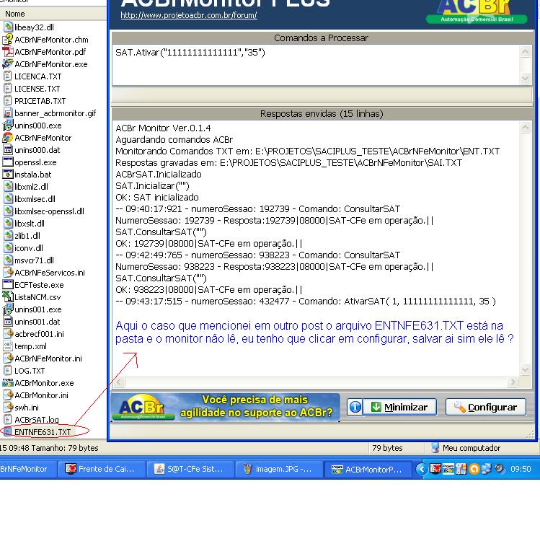
Task: Select the swh.ini file
Action: pos(27,408)
